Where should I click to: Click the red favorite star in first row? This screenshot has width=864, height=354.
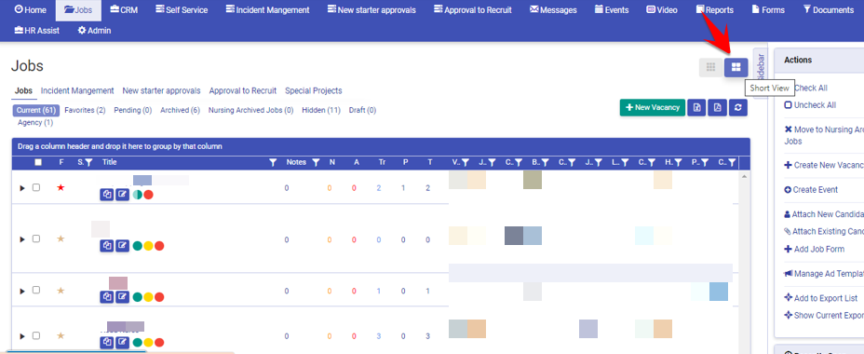pyautogui.click(x=61, y=187)
